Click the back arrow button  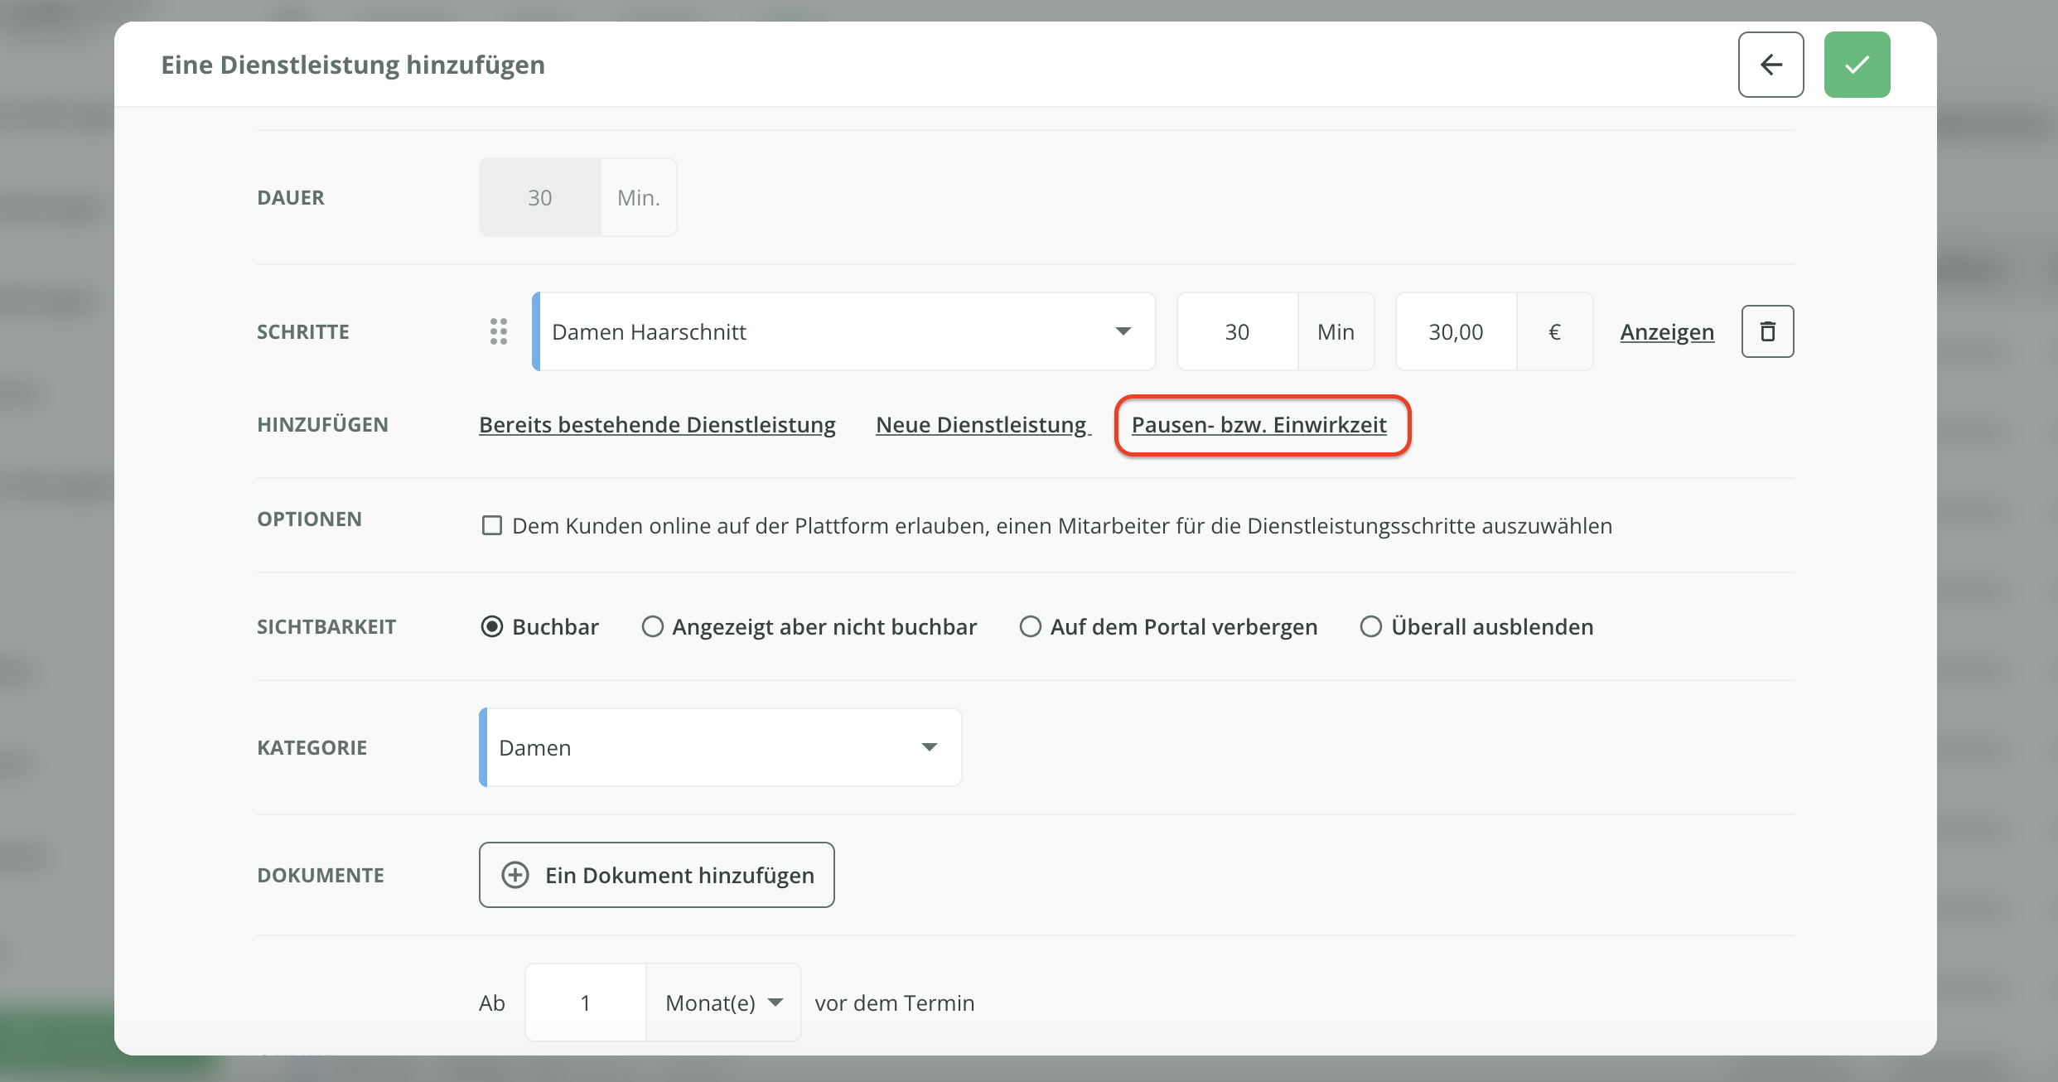pyautogui.click(x=1771, y=65)
